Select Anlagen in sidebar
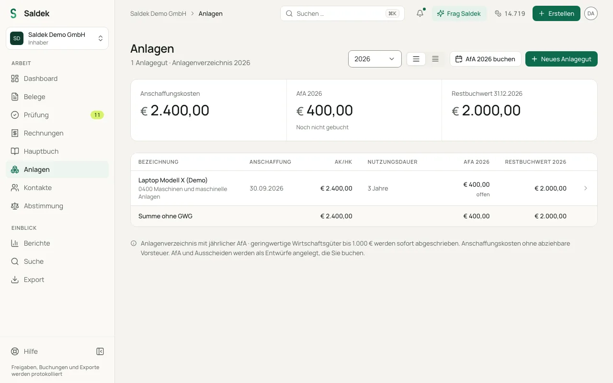The width and height of the screenshot is (613, 383). [57, 169]
